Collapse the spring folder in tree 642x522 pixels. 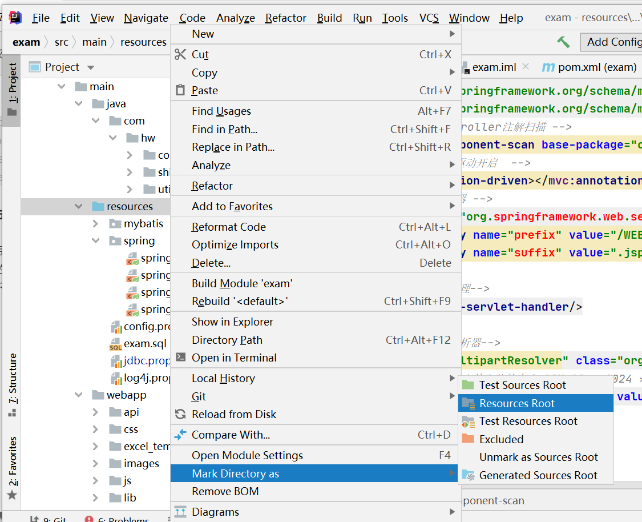point(96,240)
